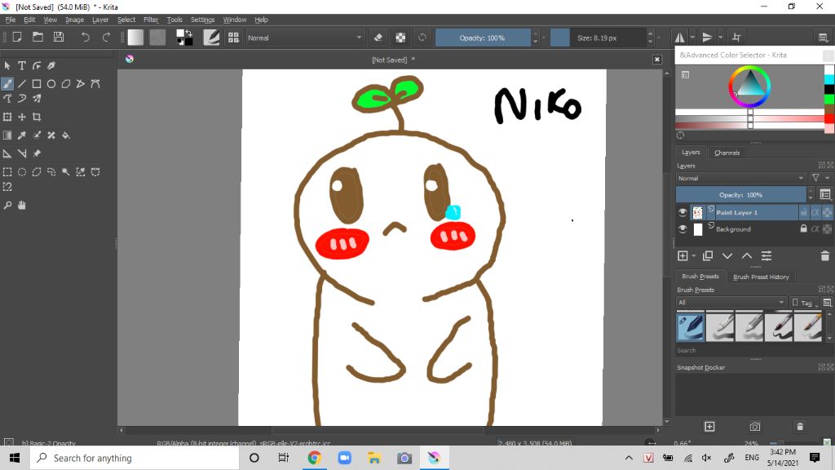Image resolution: width=835 pixels, height=470 pixels.
Task: Redo the last action
Action: click(x=106, y=38)
